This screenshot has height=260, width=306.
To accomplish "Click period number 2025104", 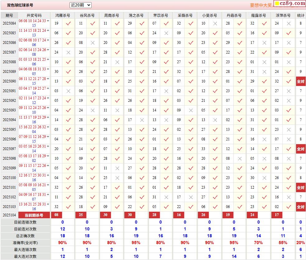I will pos(9,215).
